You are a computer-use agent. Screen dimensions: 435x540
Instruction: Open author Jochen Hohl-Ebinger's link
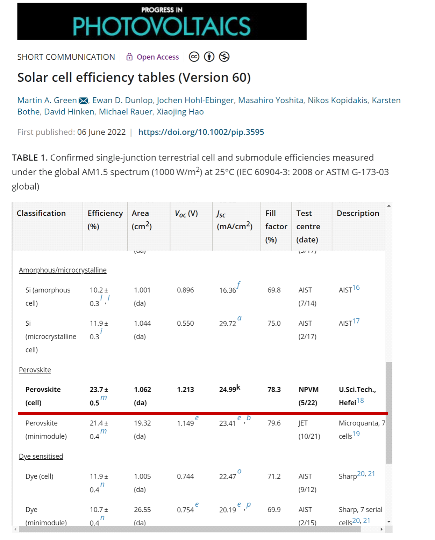click(x=195, y=100)
